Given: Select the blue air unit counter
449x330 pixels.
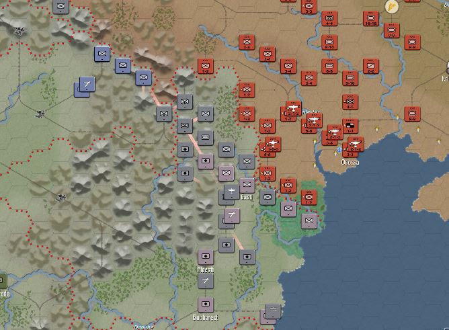Looking at the screenshot, I should [87, 84].
